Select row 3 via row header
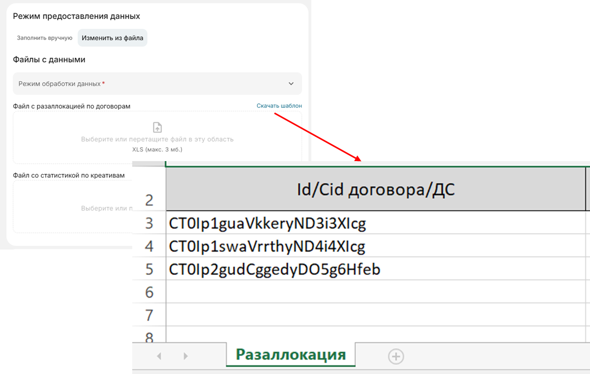This screenshot has width=590, height=374. point(149,224)
